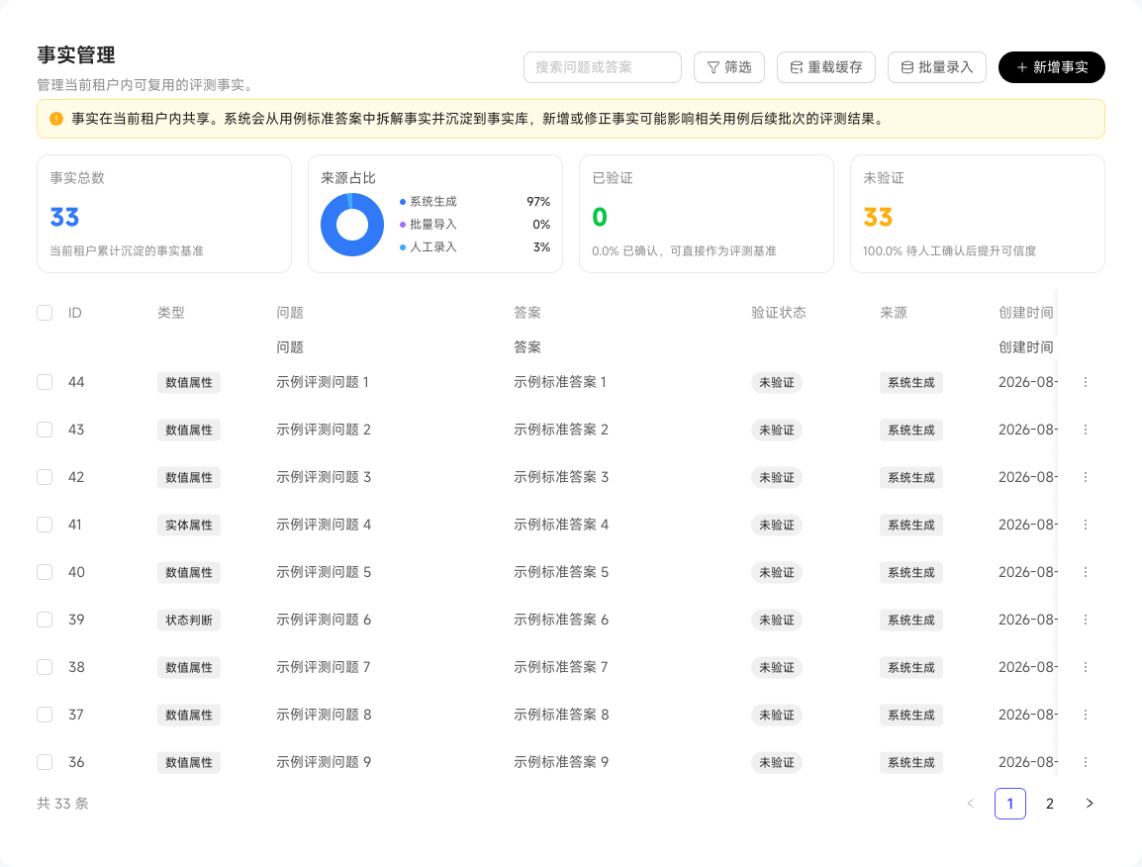This screenshot has width=1142, height=867.
Task: Check the row with ID 44
Action: click(45, 382)
